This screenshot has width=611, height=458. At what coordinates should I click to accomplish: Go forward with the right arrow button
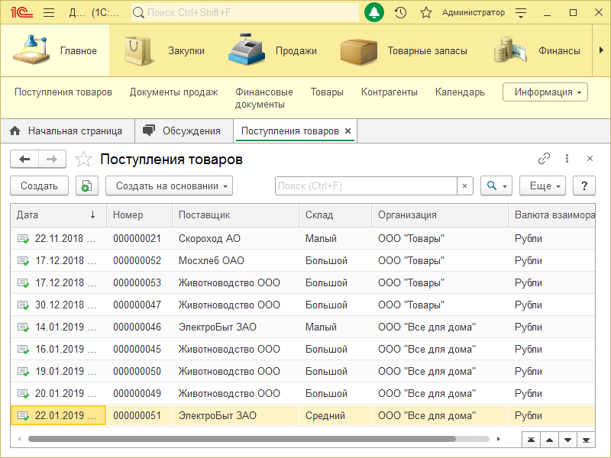point(52,159)
